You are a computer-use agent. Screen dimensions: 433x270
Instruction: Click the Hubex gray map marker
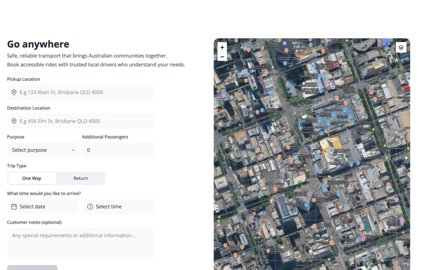(285, 63)
